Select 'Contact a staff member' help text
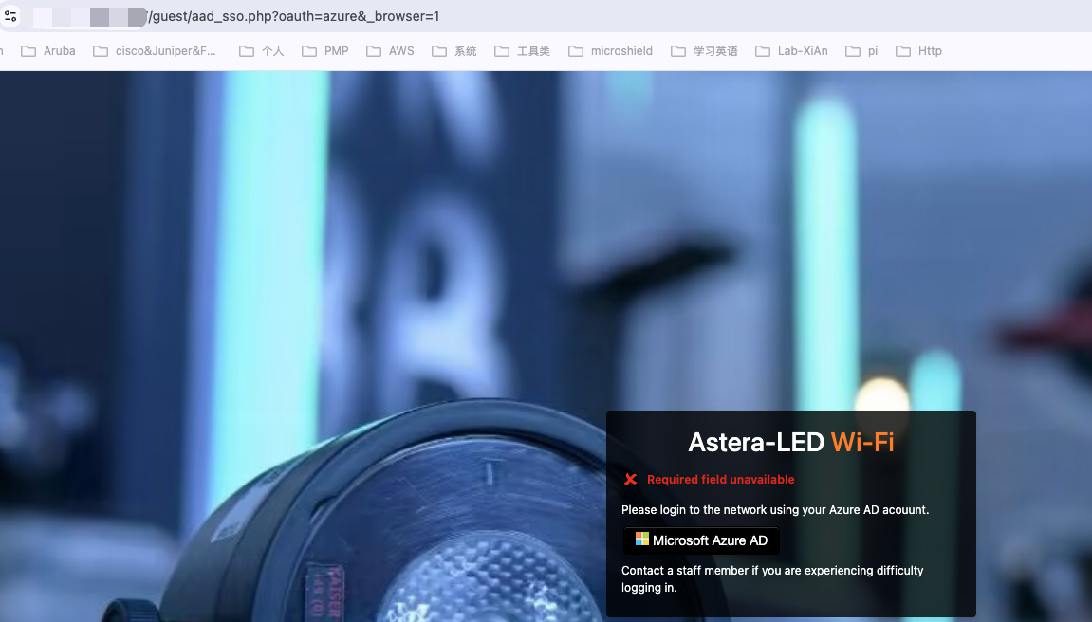The width and height of the screenshot is (1092, 622). (x=772, y=579)
